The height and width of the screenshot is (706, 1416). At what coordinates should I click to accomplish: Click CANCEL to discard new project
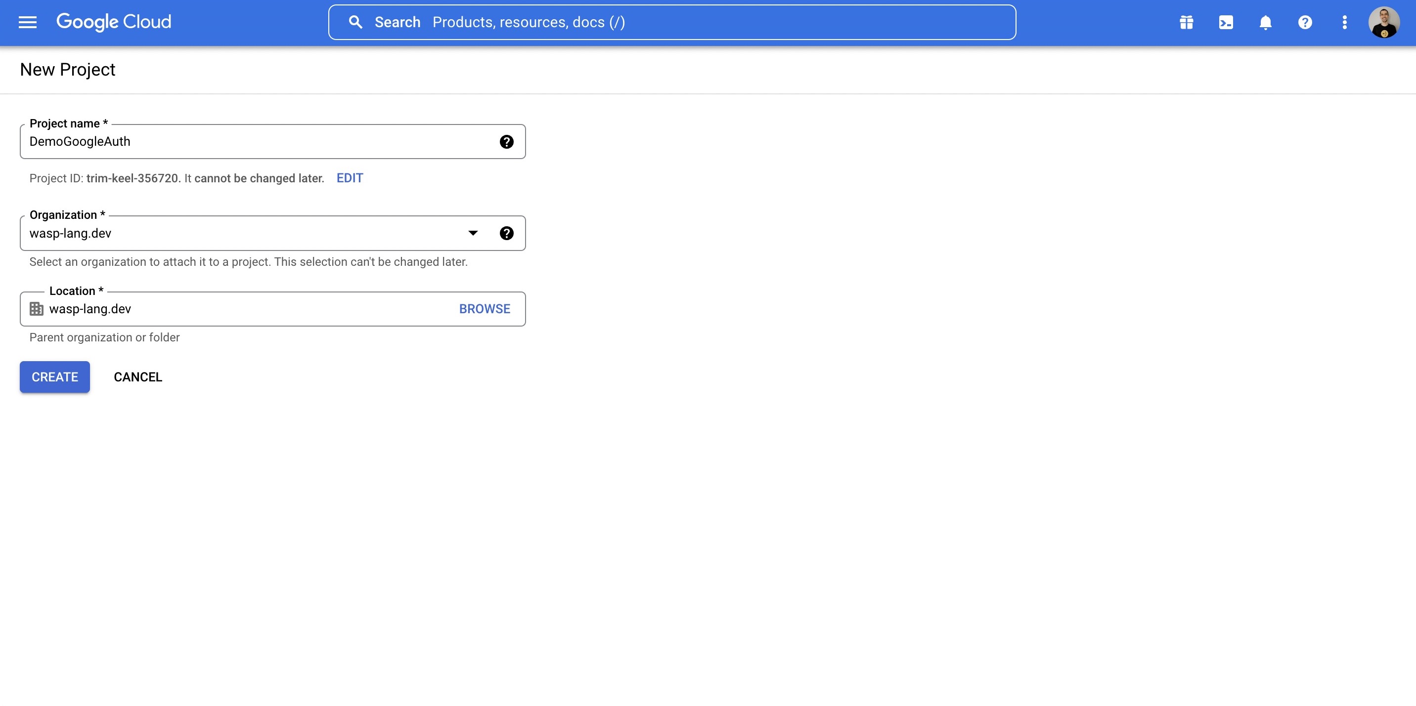tap(137, 376)
